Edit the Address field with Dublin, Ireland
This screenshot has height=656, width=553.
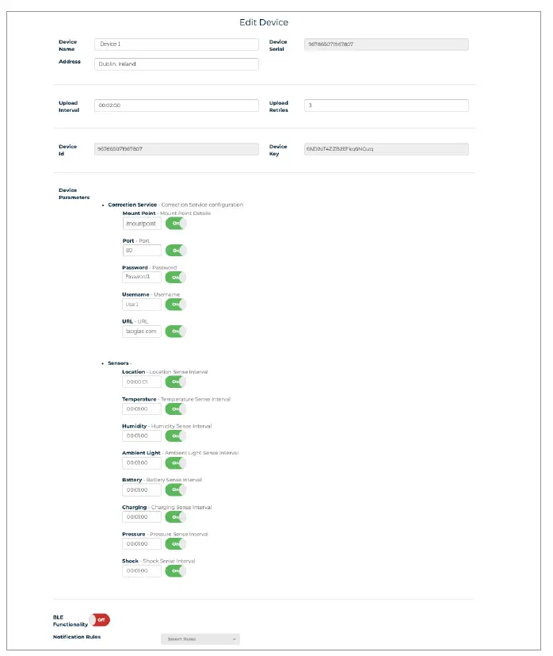point(176,64)
